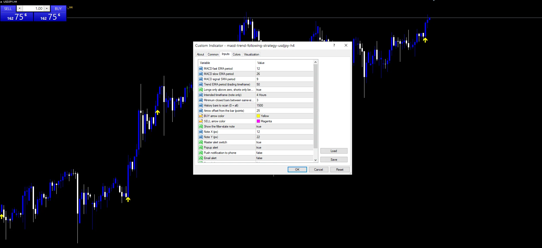The width and height of the screenshot is (542, 248).
Task: Click the true value for Show the filter-state note
Action: point(259,126)
